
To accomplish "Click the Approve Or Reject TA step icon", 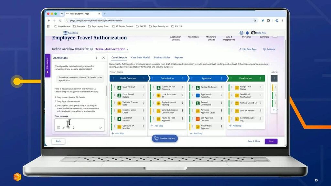I will click(x=198, y=96).
